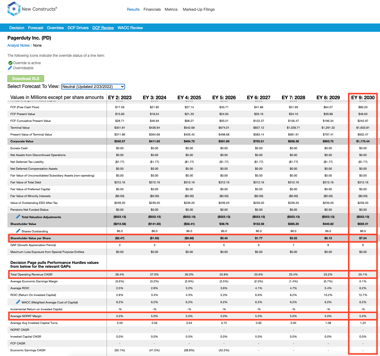Select the 28.4% revenue CAGR value
Screen dimensions: 380x356
coord(120,275)
